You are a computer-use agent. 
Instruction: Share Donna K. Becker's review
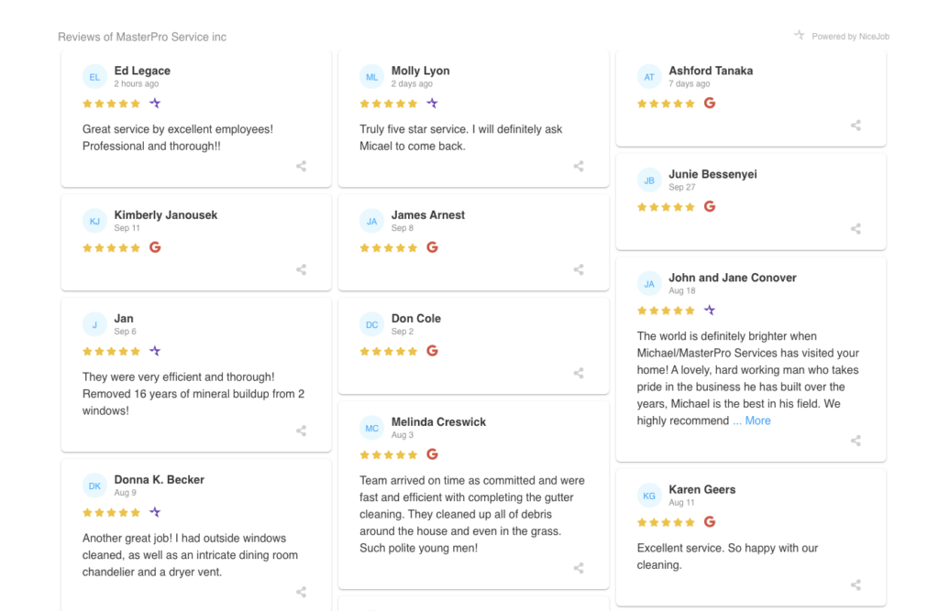301,593
